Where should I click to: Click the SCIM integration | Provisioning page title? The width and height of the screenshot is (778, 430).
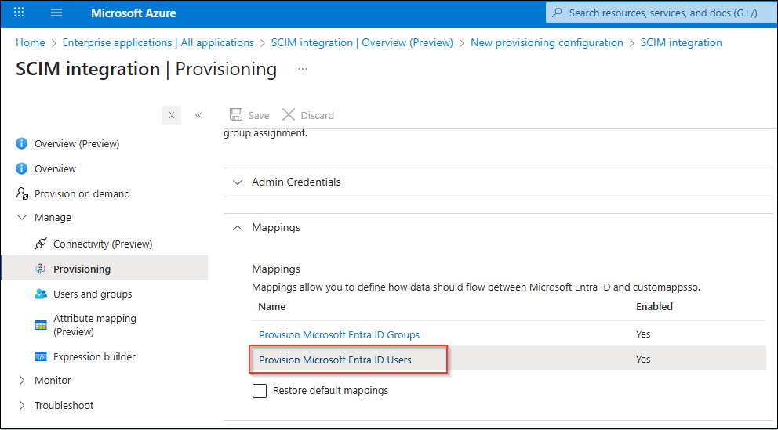pos(147,69)
